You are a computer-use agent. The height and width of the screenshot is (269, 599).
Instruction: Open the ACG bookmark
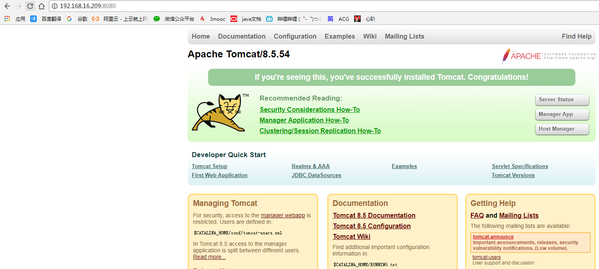pyautogui.click(x=339, y=19)
